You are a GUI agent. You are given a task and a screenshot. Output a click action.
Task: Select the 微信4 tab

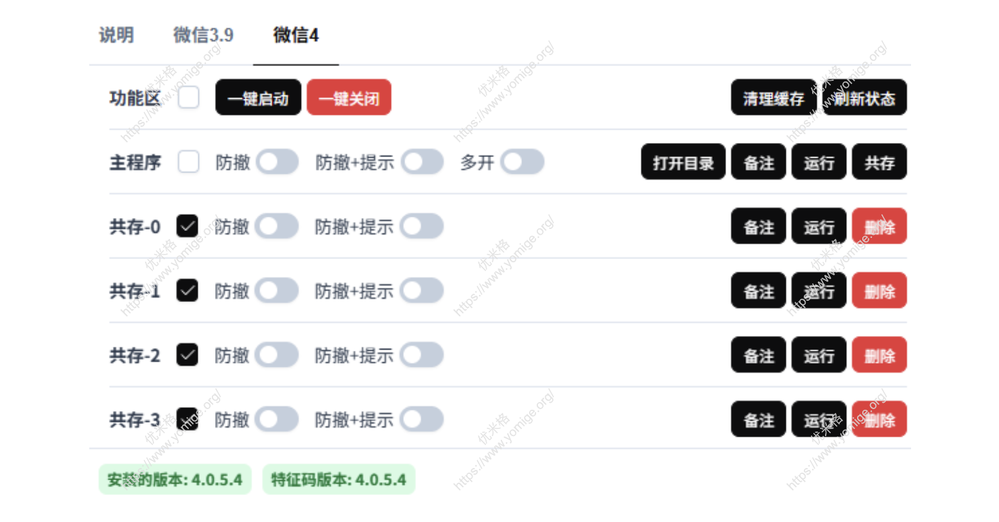(x=295, y=35)
